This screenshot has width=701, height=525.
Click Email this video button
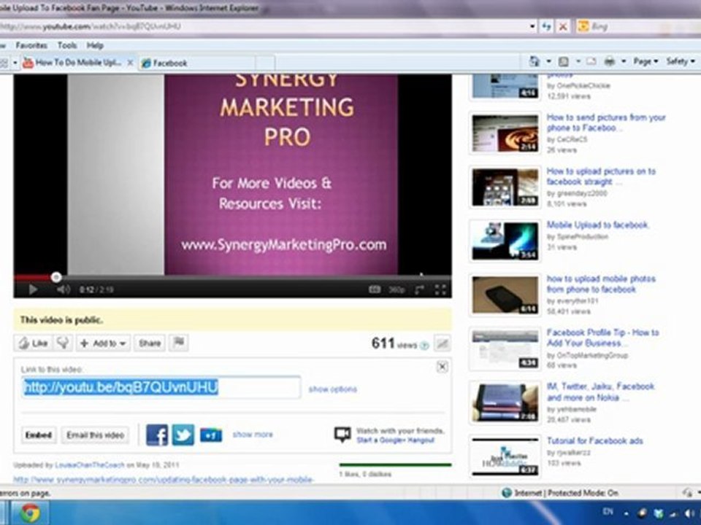[95, 435]
